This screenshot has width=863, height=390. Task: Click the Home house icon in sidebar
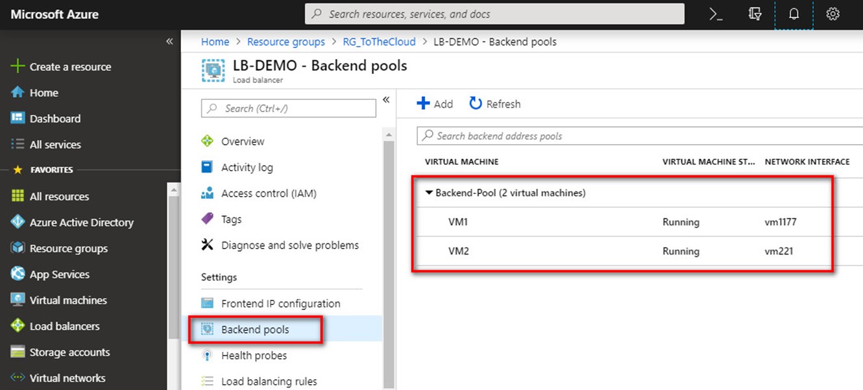coord(18,93)
